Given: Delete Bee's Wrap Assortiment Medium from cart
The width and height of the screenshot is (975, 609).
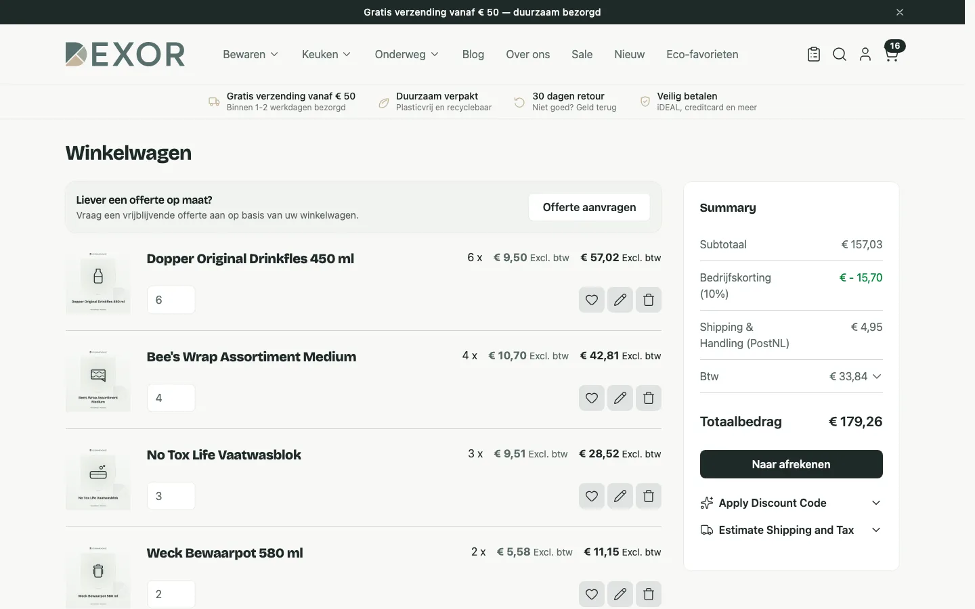Looking at the screenshot, I should click(649, 398).
